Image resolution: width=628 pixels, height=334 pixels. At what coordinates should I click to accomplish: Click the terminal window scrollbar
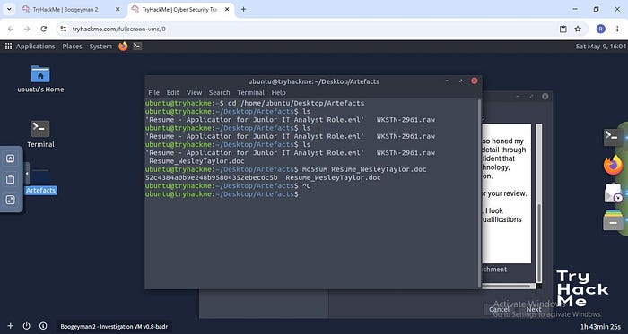pos(479,193)
